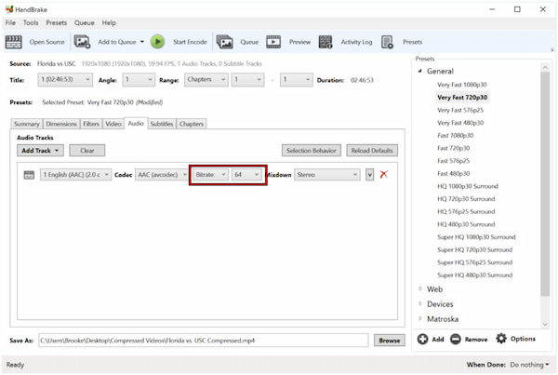
Task: Switch to the Subtitles tab
Action: pos(162,124)
